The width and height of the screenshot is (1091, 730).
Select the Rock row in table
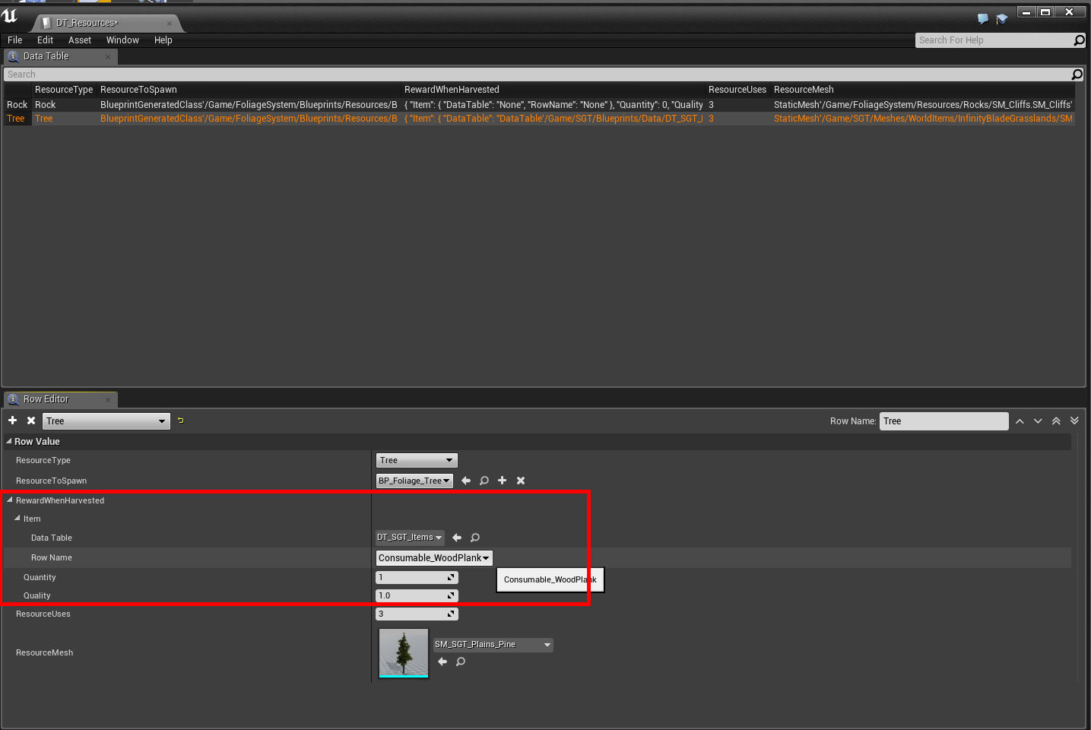click(46, 105)
